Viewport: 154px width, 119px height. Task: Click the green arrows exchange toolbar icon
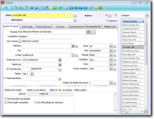pos(60,8)
